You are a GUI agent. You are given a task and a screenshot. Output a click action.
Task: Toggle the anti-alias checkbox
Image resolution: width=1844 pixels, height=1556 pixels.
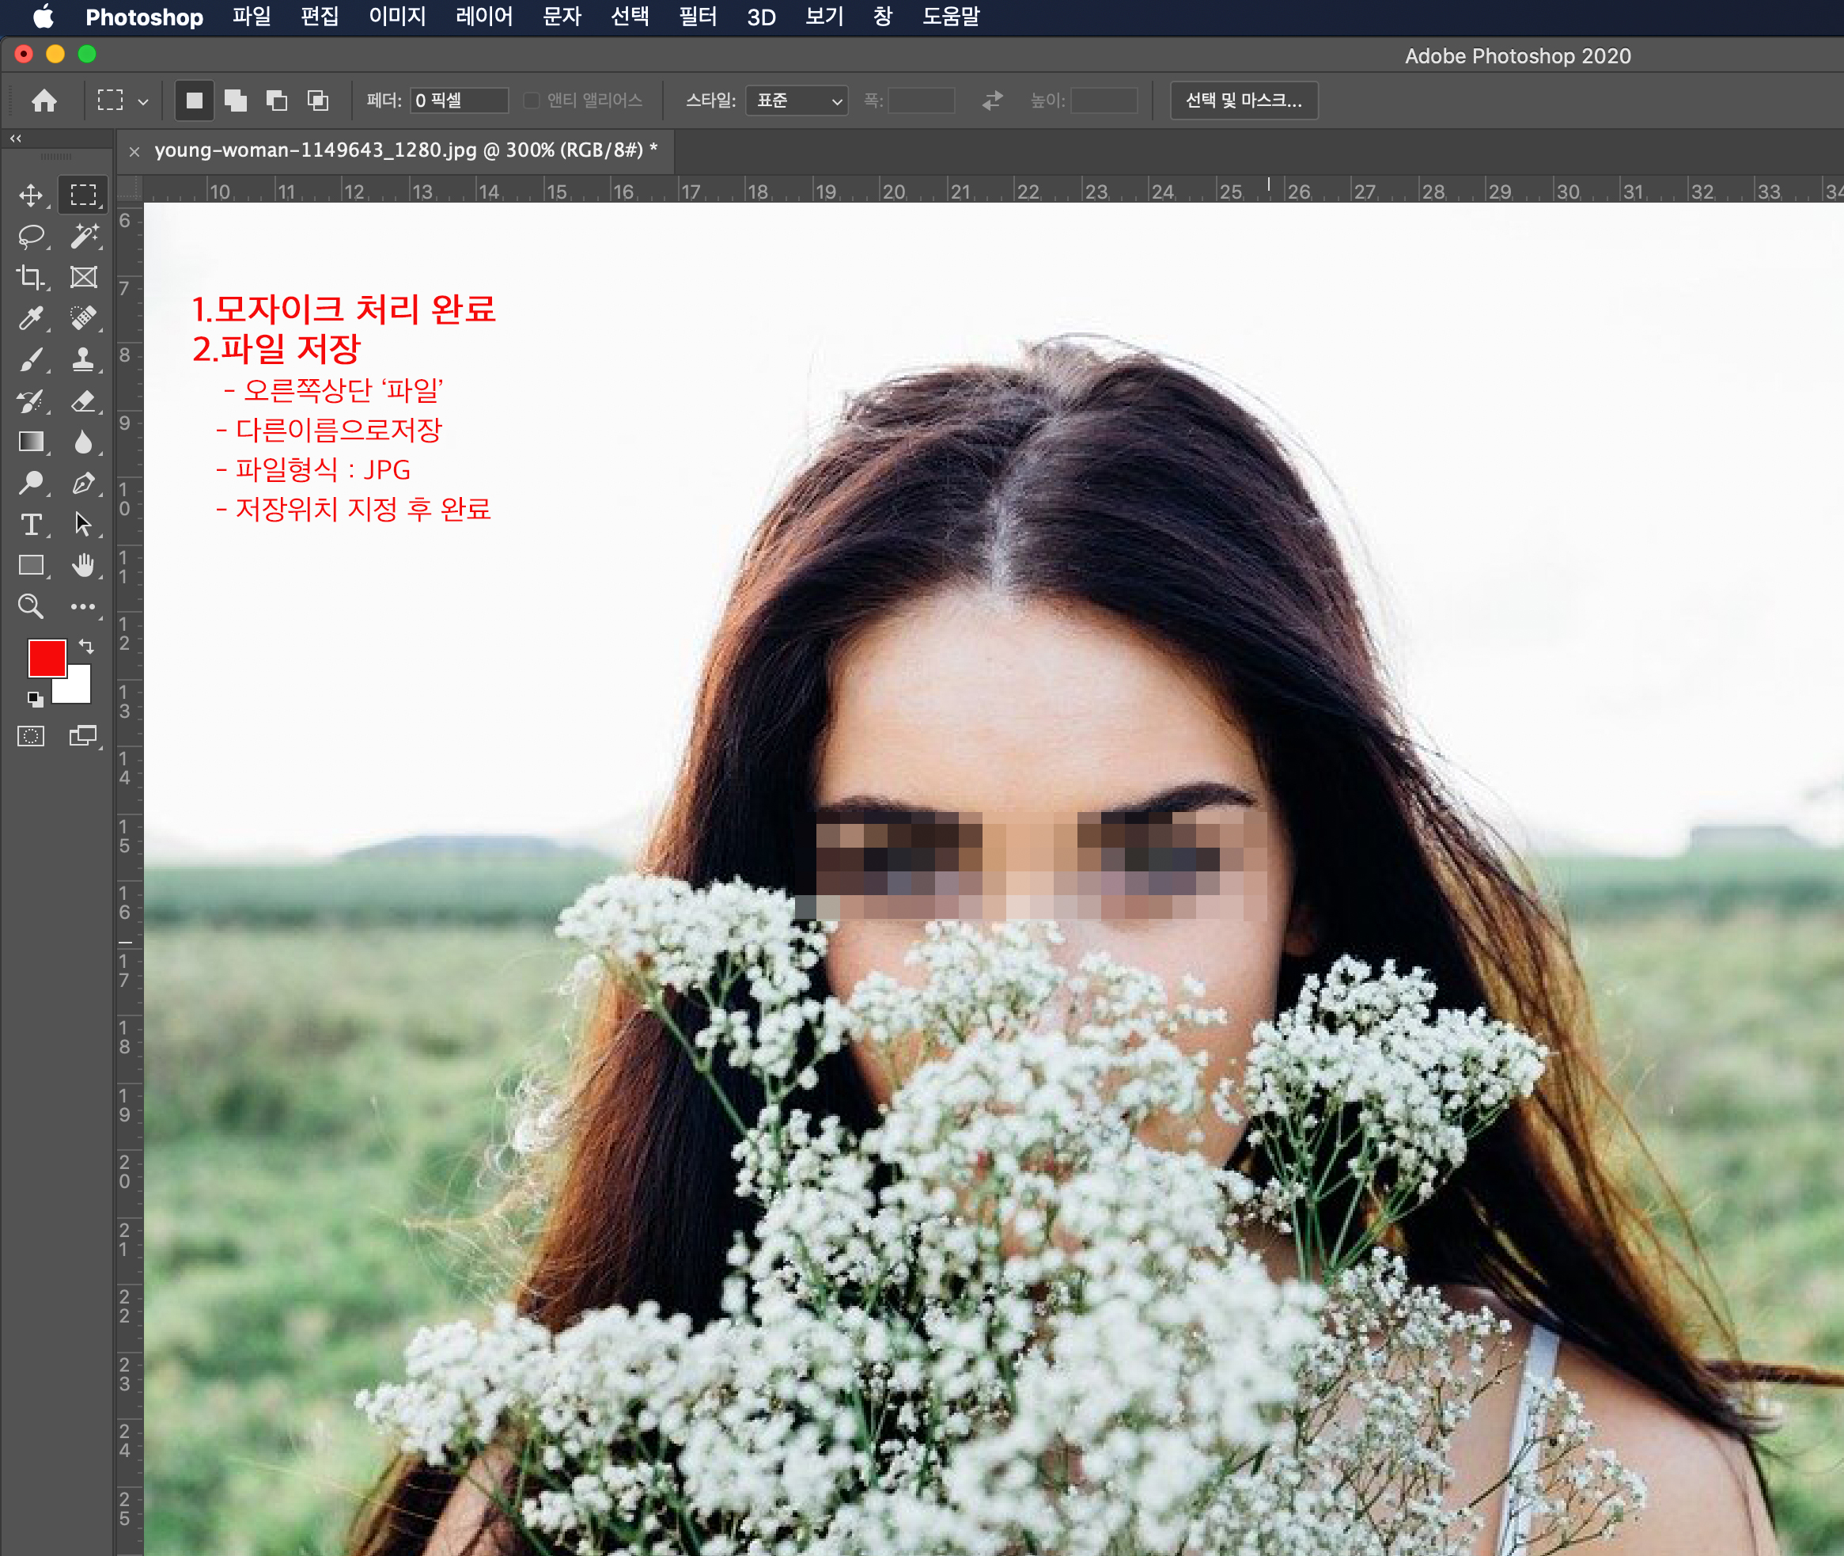(x=532, y=101)
